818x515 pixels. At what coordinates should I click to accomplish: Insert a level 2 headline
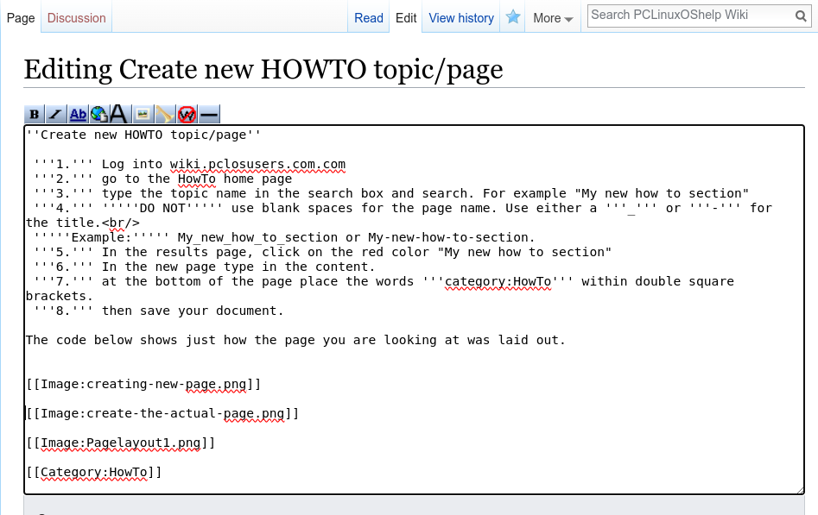click(120, 114)
